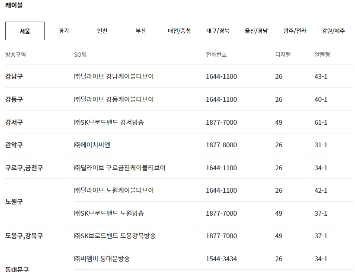Switch to the 인천 region tab

[x=102, y=31]
